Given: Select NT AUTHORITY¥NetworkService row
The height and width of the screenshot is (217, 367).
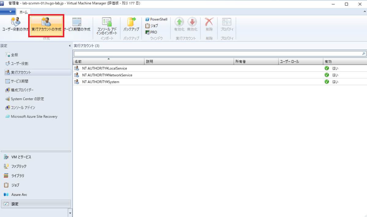Looking at the screenshot, I should (x=220, y=75).
